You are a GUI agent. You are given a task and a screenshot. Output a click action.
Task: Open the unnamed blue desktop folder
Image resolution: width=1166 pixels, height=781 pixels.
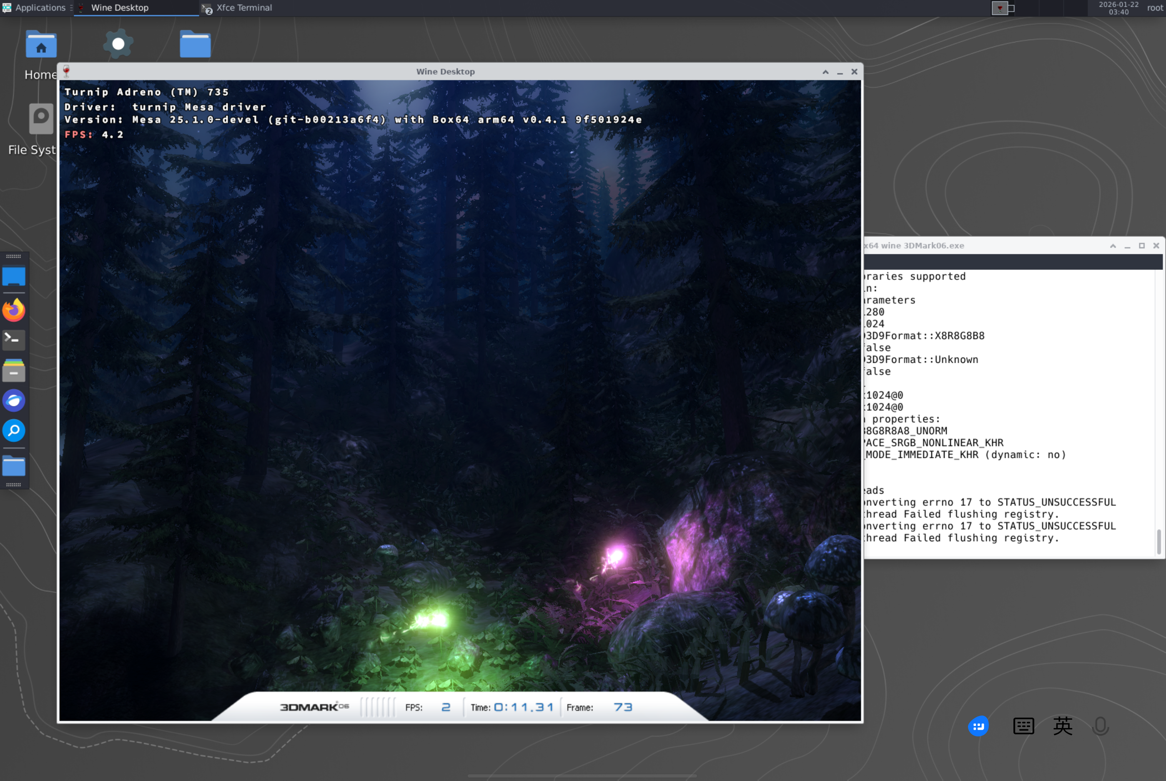195,45
